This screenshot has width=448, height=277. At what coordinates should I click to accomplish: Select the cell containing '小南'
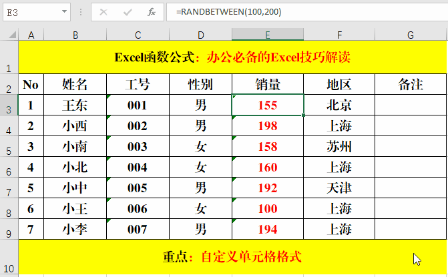point(75,146)
